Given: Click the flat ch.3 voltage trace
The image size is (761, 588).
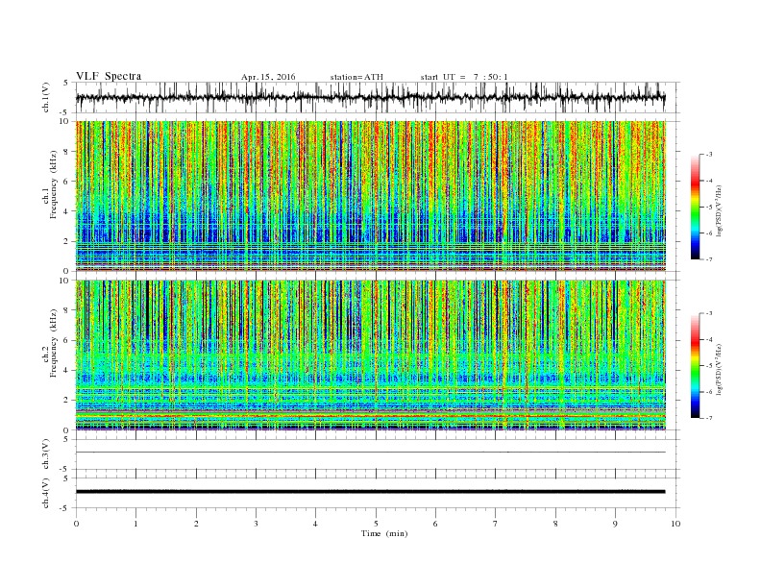Looking at the screenshot, I should tap(370, 453).
